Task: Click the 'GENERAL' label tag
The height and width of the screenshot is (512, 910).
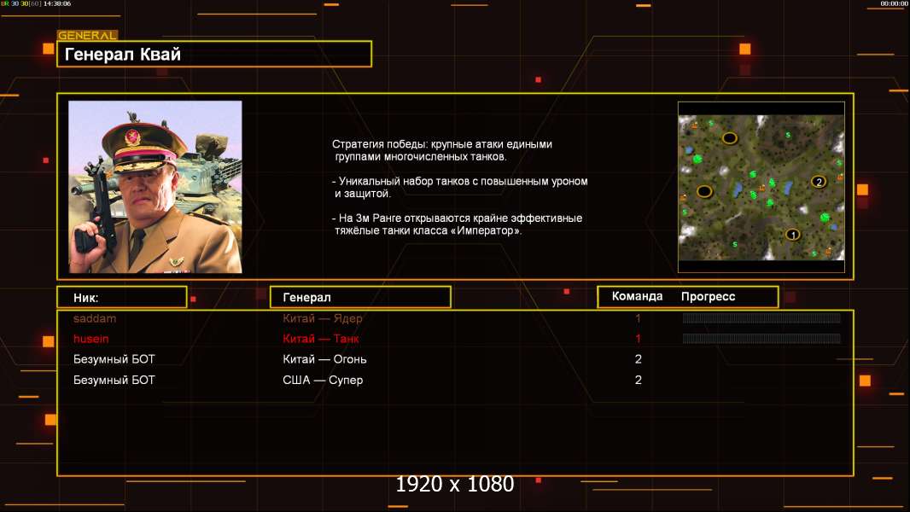Action: coord(87,35)
